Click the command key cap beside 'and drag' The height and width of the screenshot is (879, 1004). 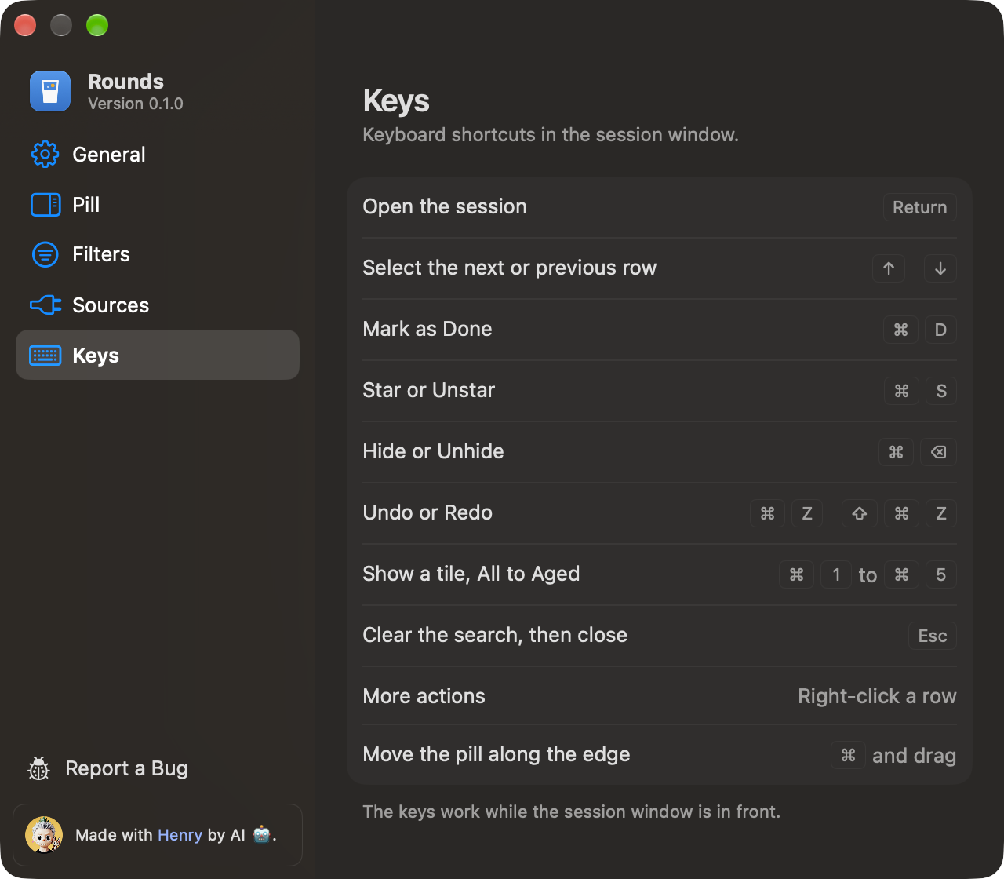(848, 755)
